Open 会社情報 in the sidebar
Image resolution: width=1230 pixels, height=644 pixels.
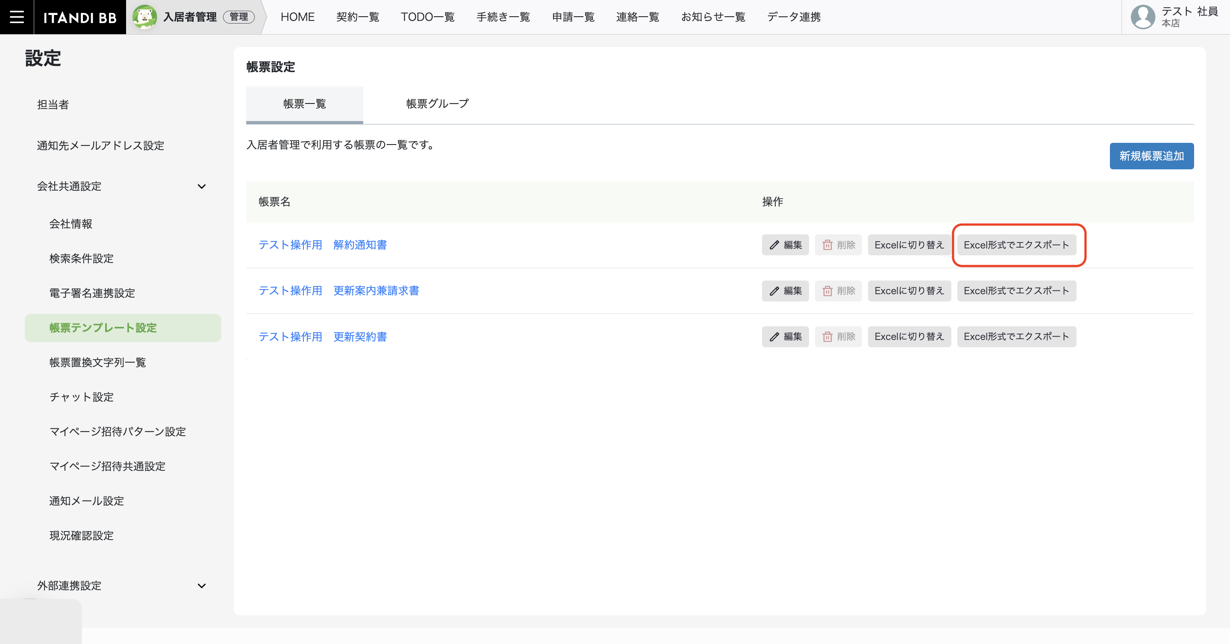tap(71, 224)
